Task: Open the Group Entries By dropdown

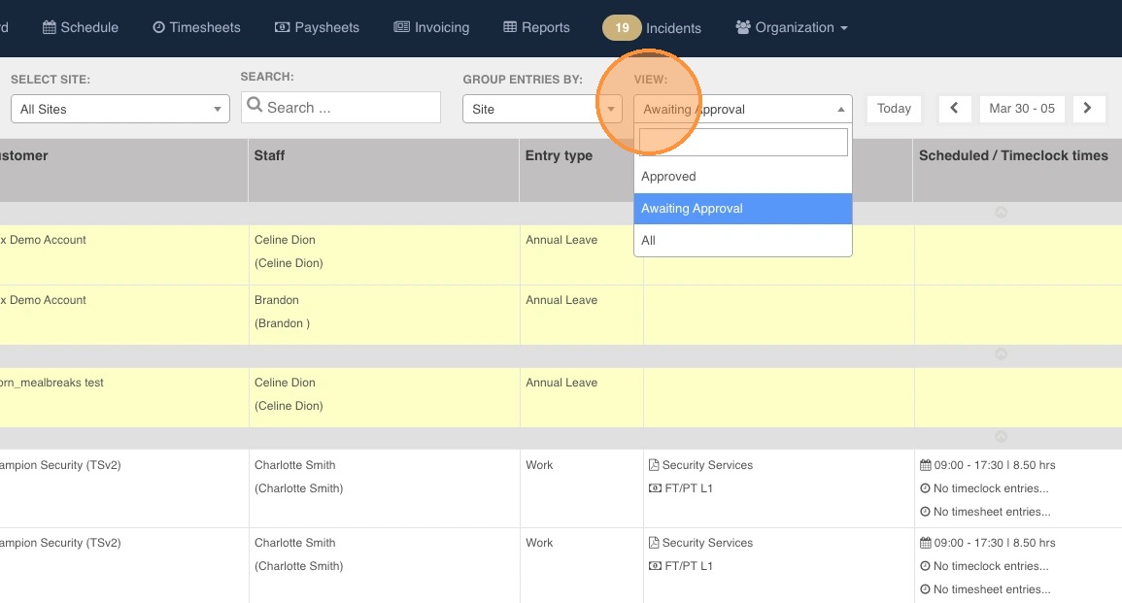Action: 542,109
